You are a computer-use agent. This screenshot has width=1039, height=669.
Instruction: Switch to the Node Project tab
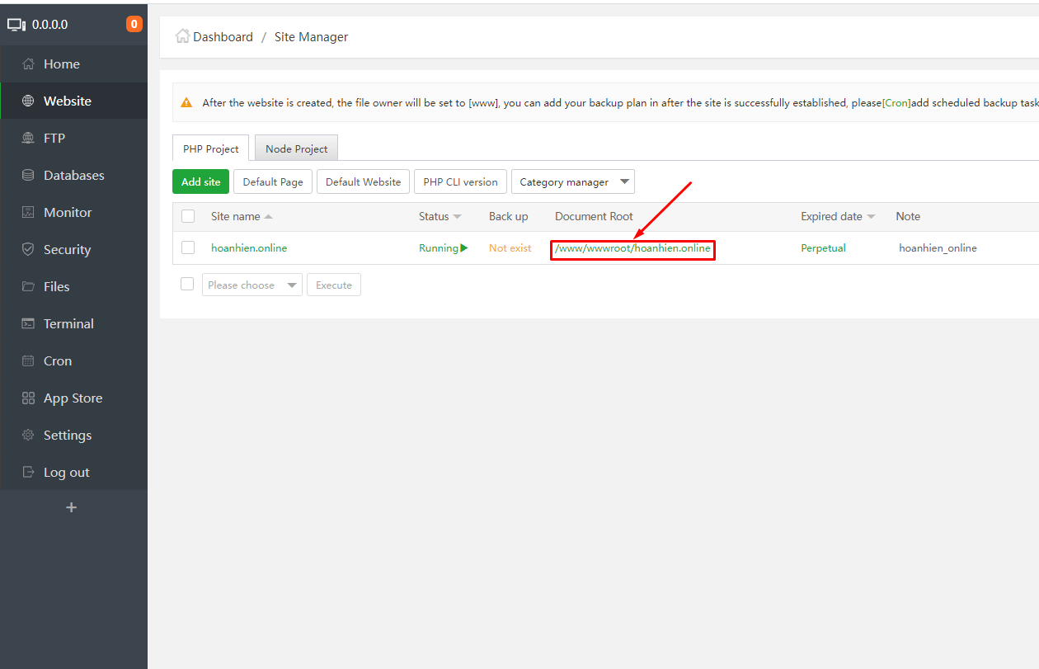coord(296,148)
